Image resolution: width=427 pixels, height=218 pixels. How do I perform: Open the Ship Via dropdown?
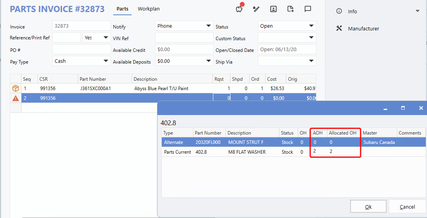(311, 61)
